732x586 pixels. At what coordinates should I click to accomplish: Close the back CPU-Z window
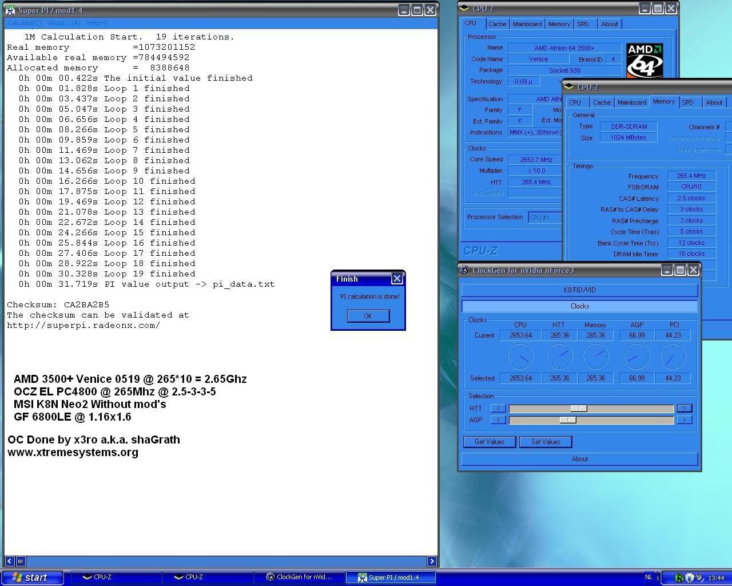pyautogui.click(x=671, y=8)
